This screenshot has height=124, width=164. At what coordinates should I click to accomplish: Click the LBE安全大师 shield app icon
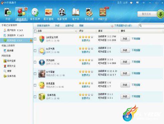[x=42, y=39]
